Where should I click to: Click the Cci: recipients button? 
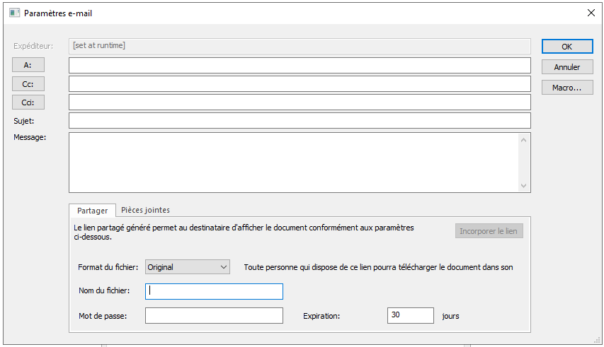[28, 102]
